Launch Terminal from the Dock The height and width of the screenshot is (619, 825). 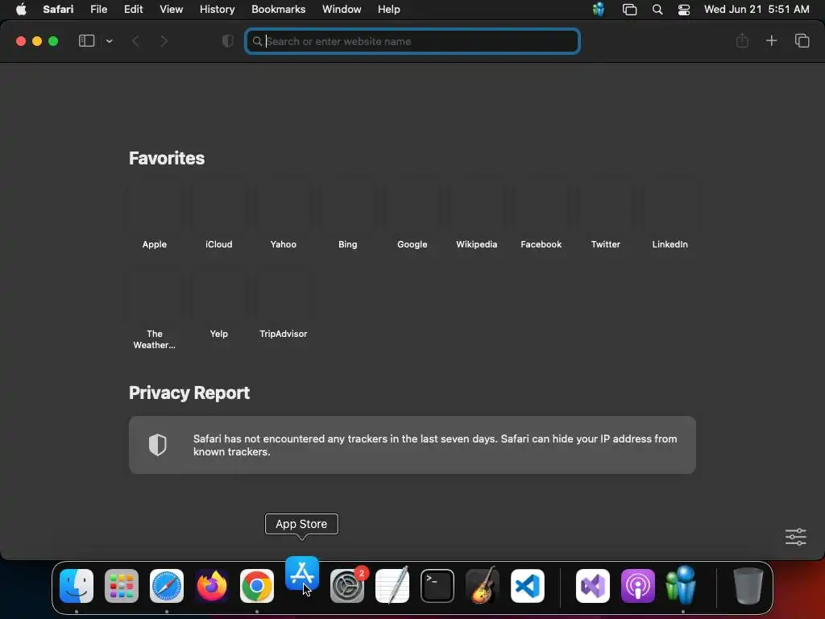437,586
